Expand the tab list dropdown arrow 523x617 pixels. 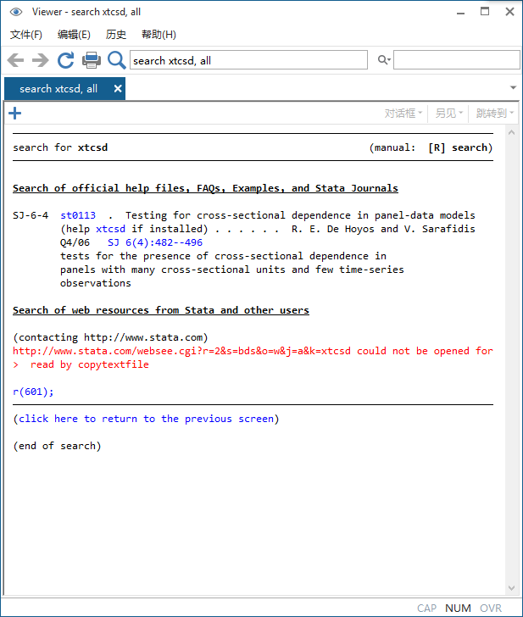coord(513,87)
